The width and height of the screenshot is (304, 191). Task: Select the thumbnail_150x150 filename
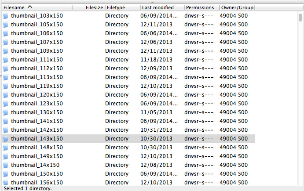pyautogui.click(x=37, y=174)
